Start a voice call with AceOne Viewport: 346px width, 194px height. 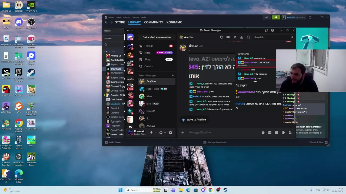(x=221, y=37)
